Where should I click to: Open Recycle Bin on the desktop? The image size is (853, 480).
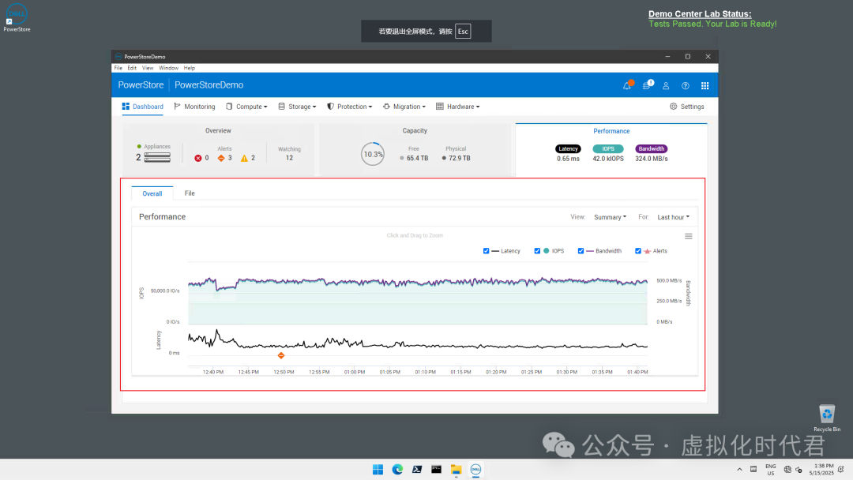(x=827, y=418)
